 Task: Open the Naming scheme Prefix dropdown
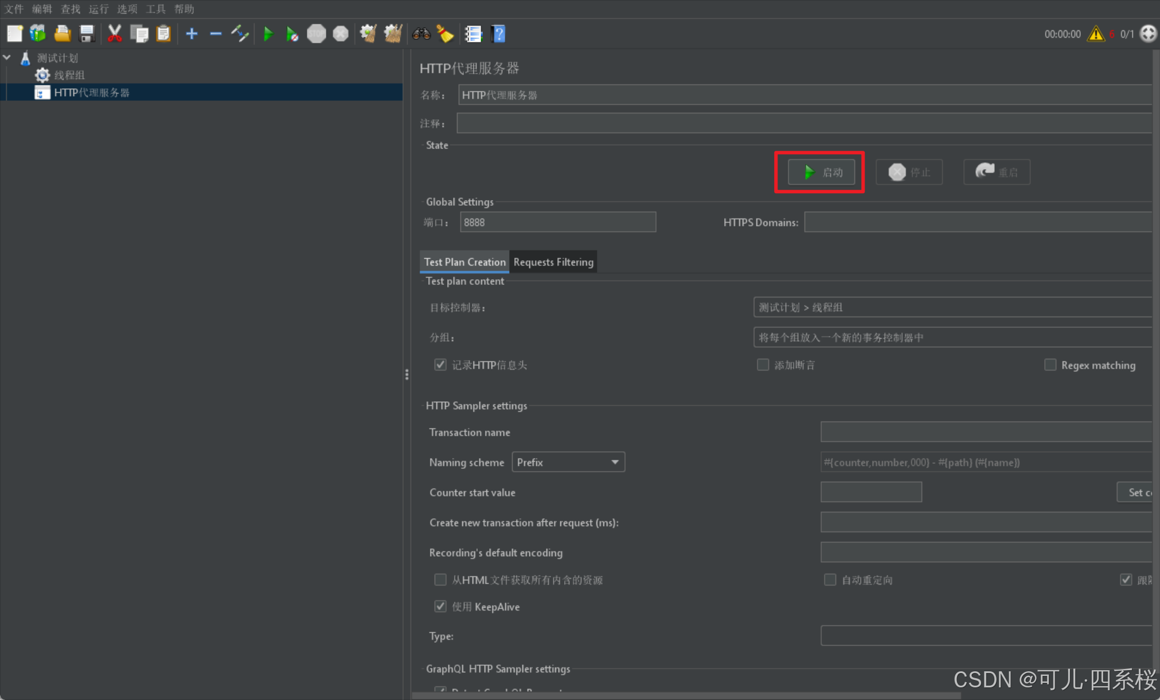pos(568,462)
